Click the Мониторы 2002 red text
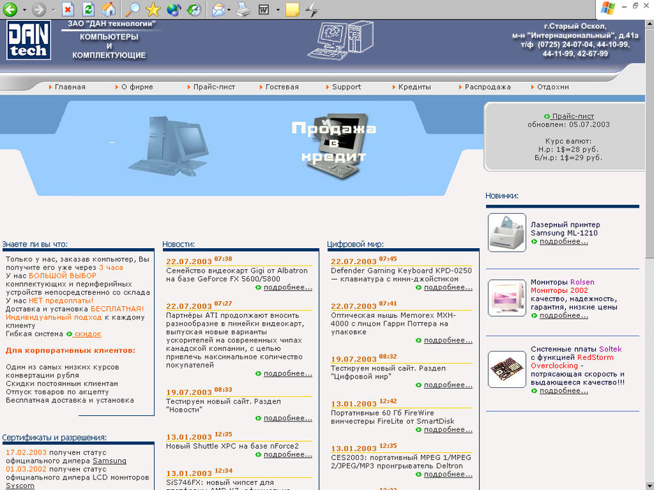654x490 pixels. (x=560, y=290)
